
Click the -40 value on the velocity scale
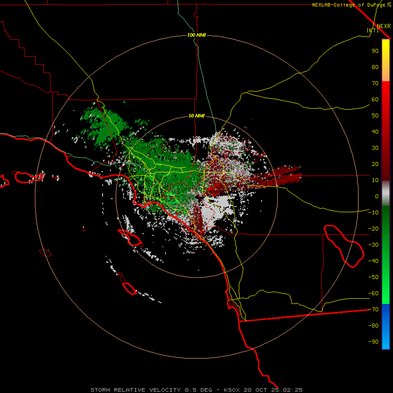[x=373, y=261]
